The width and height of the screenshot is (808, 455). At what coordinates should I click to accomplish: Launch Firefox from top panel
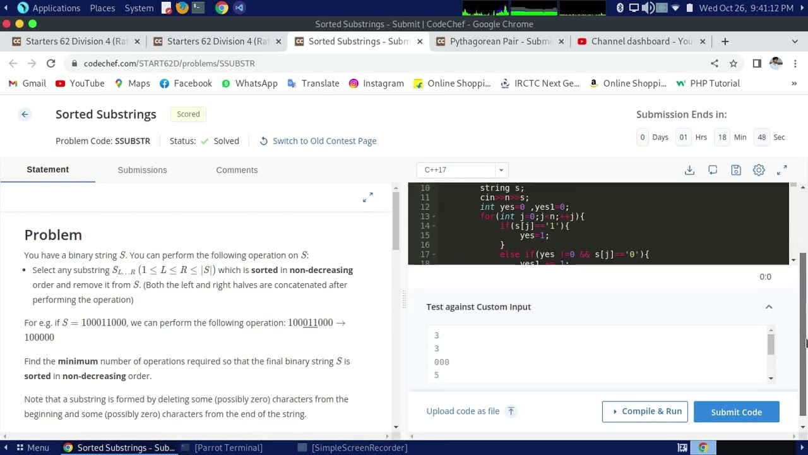coord(182,8)
